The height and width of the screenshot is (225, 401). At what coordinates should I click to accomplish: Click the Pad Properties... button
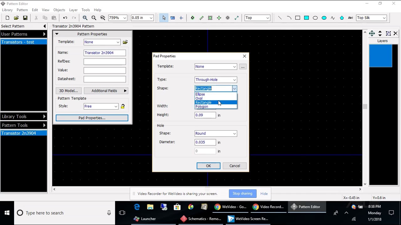pyautogui.click(x=92, y=118)
